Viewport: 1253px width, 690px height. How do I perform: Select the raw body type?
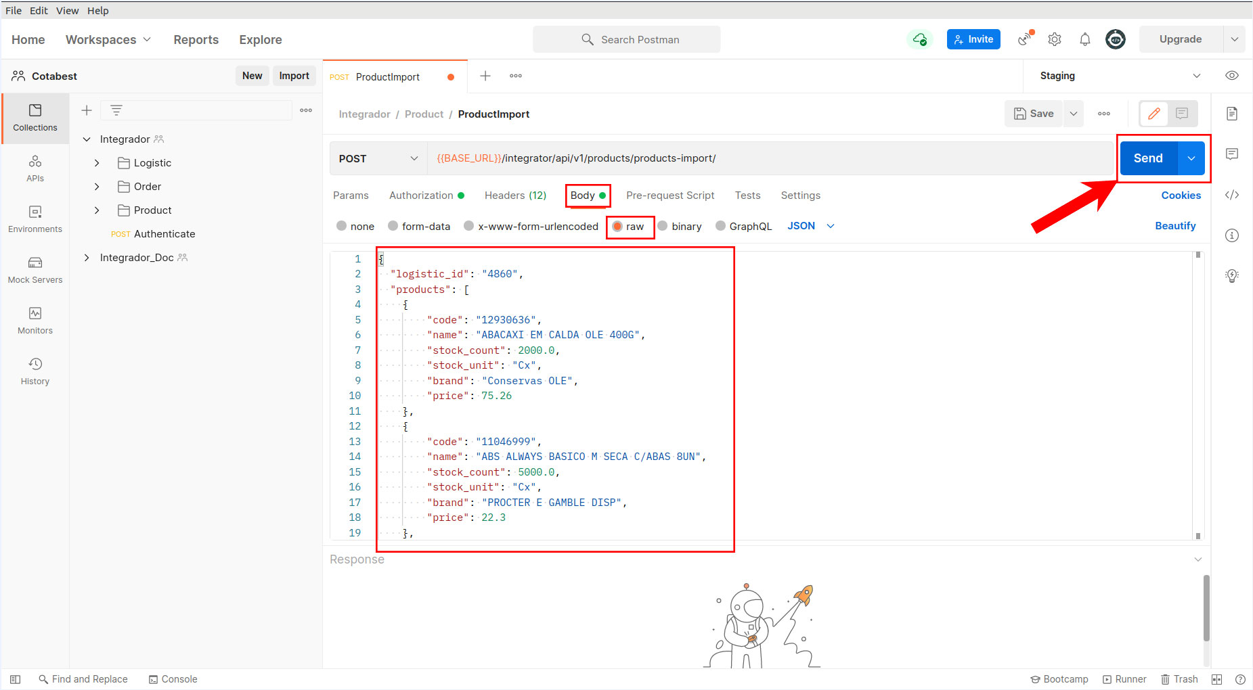click(617, 226)
